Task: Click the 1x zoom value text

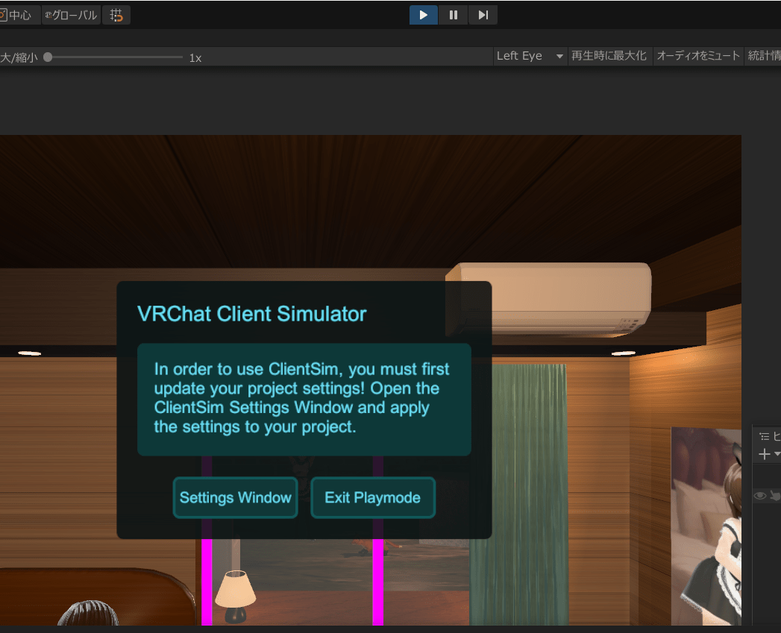Action: click(x=195, y=57)
